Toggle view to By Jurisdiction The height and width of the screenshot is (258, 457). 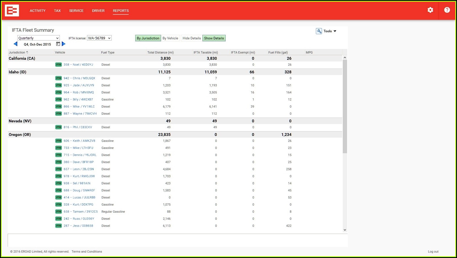[148, 38]
